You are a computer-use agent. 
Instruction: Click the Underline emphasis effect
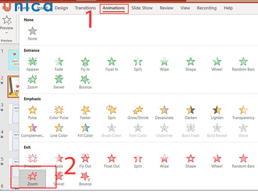164,130
